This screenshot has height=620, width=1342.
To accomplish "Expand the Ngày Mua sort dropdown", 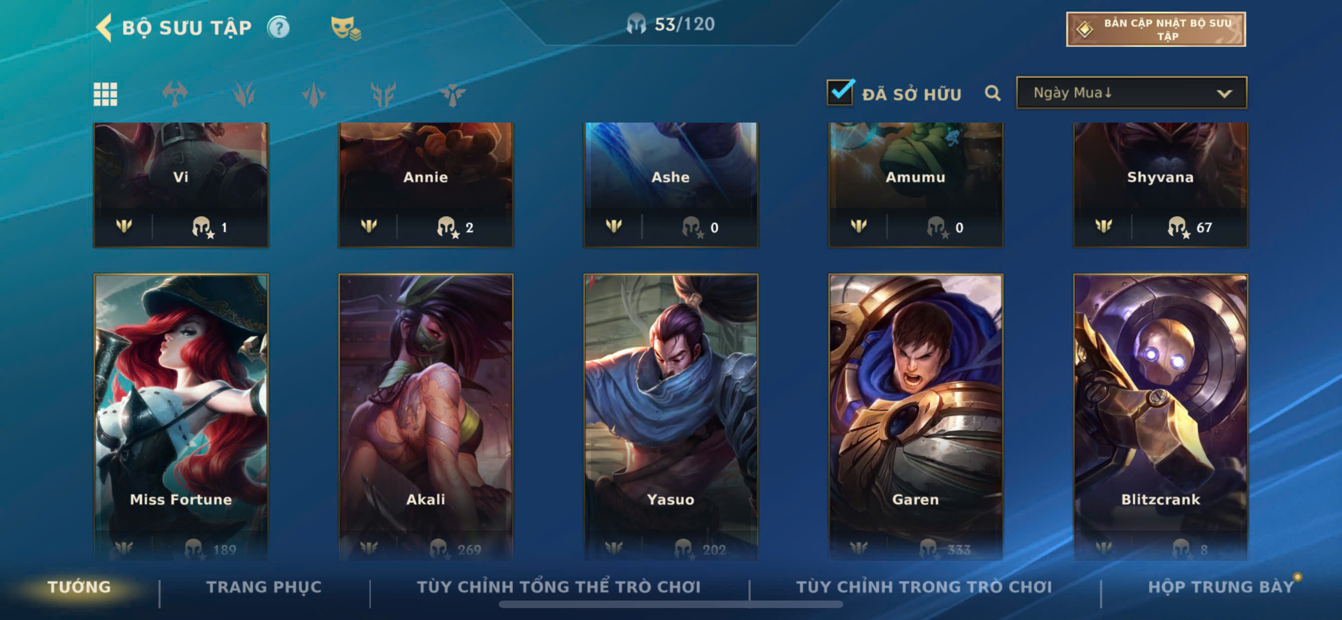I will pos(1131,93).
